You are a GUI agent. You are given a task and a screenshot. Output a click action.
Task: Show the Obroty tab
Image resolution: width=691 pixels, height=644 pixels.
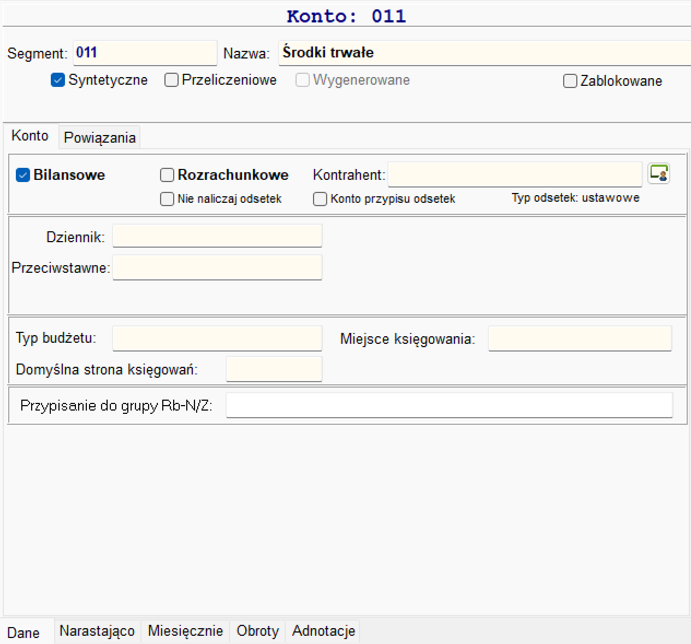[258, 631]
